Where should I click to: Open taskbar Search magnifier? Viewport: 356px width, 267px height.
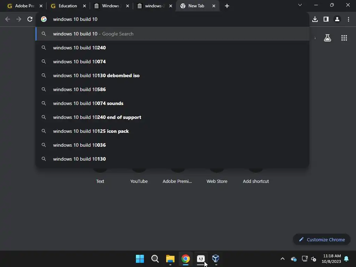click(155, 259)
